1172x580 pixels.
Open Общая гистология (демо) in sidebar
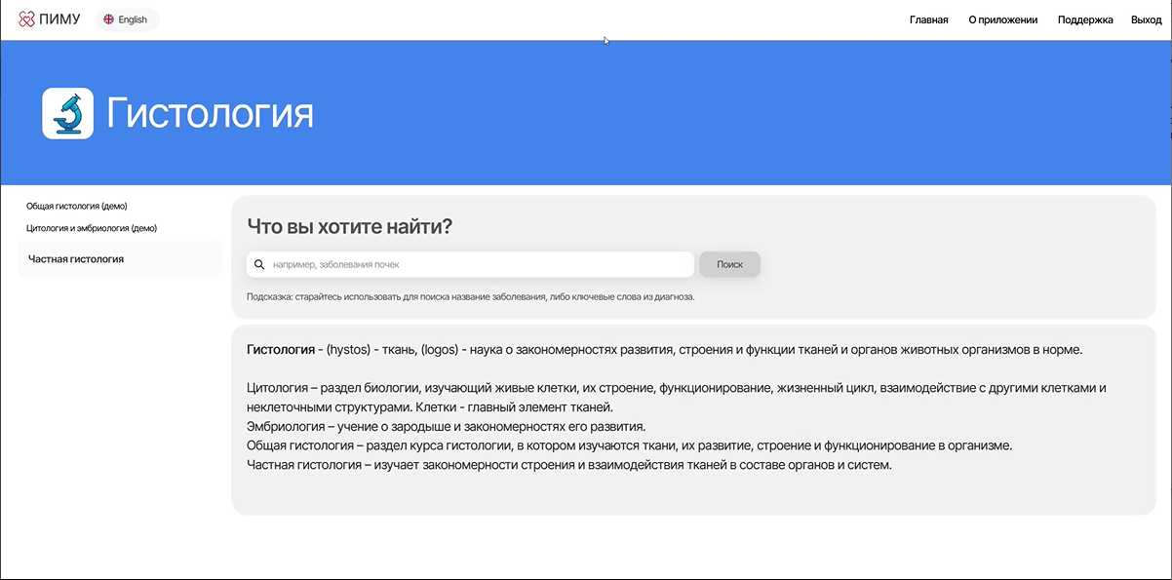[x=77, y=207]
